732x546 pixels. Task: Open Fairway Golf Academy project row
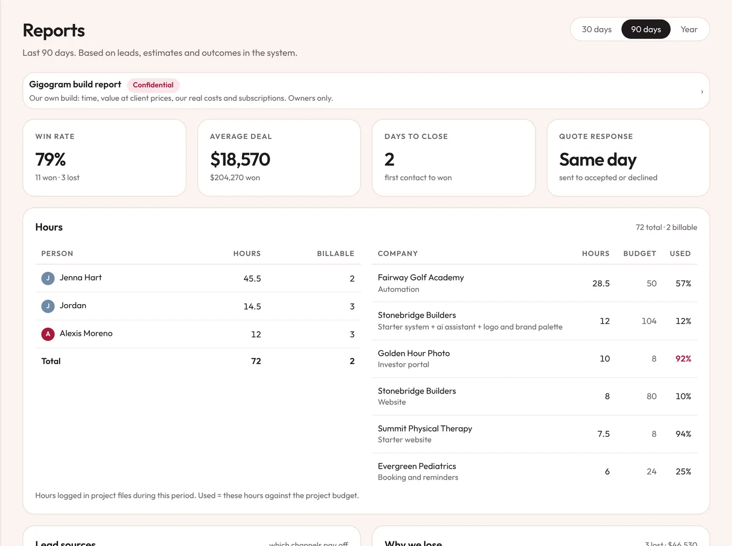(534, 283)
